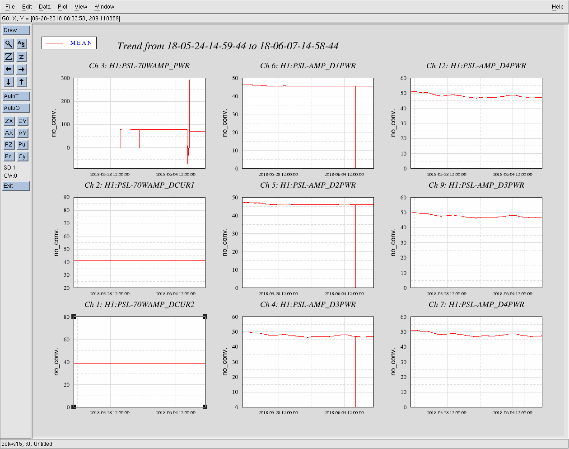Screen dimensions: 569x449
Task: Open the File menu
Action: point(10,7)
